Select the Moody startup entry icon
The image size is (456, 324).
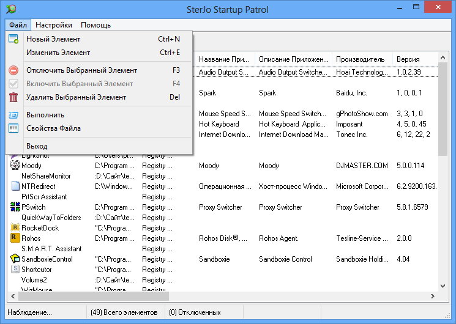pos(15,166)
